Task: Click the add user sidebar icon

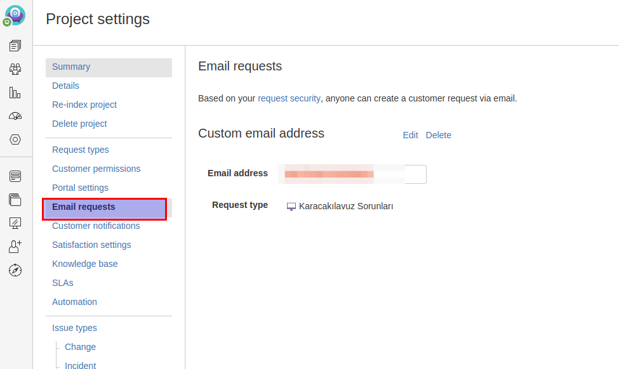Action: click(15, 247)
